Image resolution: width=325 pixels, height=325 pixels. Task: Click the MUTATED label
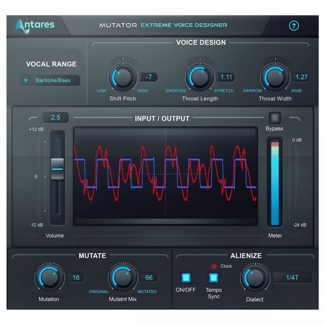click(147, 291)
